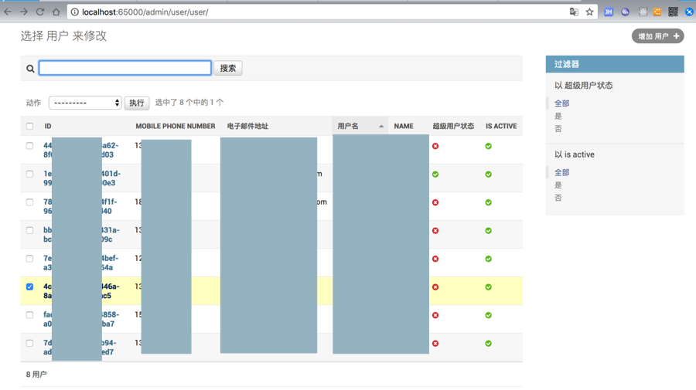The width and height of the screenshot is (696, 390).
Task: Open the Google Translate icon in address bar
Action: click(x=574, y=12)
